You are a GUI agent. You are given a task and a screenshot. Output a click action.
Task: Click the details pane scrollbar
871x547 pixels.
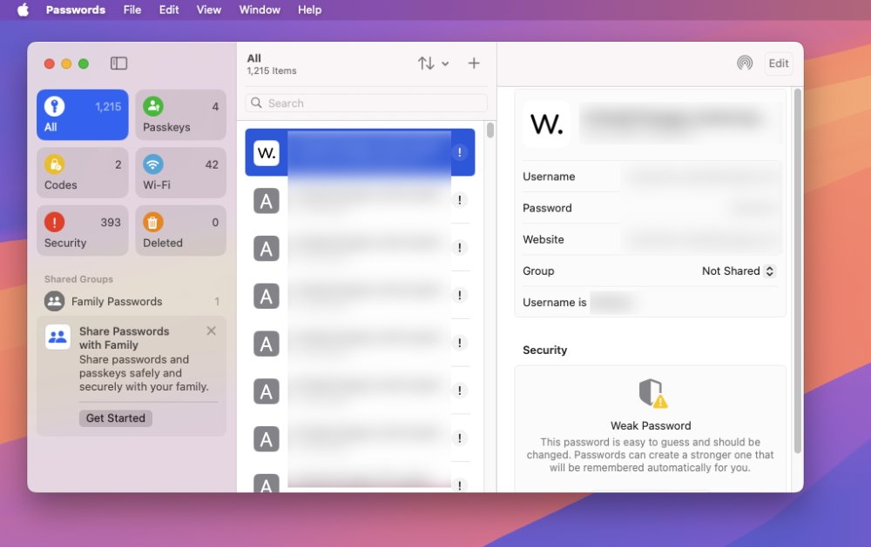(798, 270)
